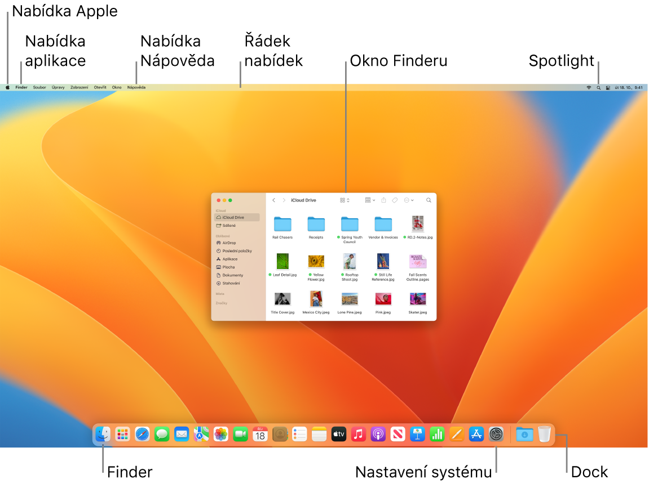Open Safari in the Dock
The width and height of the screenshot is (649, 484).
pyautogui.click(x=142, y=434)
